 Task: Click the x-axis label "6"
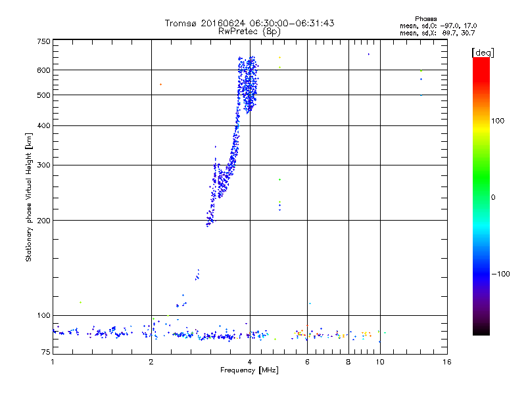307,362
